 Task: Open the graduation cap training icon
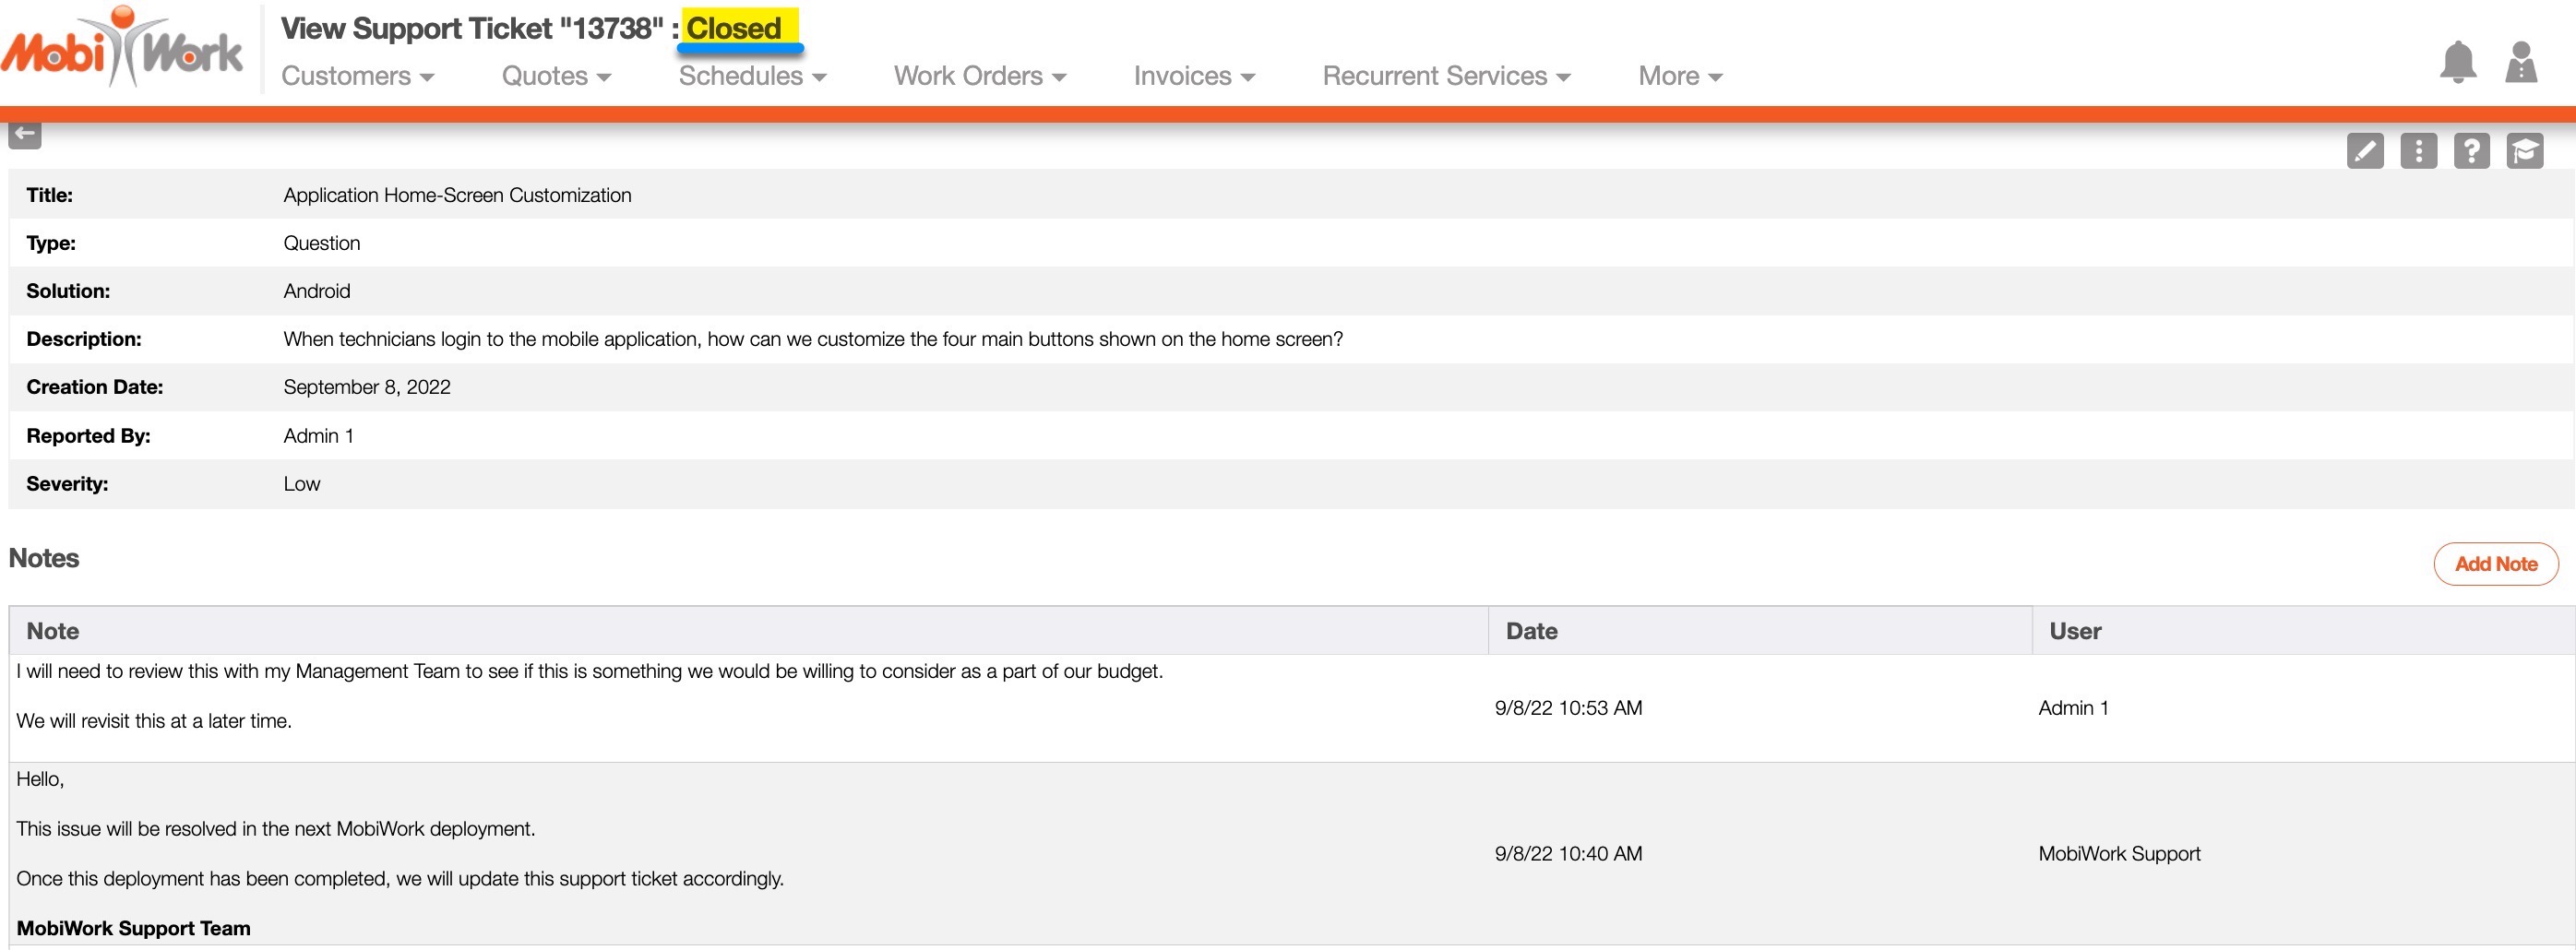click(x=2524, y=151)
